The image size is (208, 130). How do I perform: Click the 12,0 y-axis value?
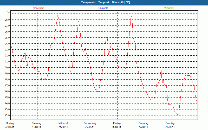(8, 115)
